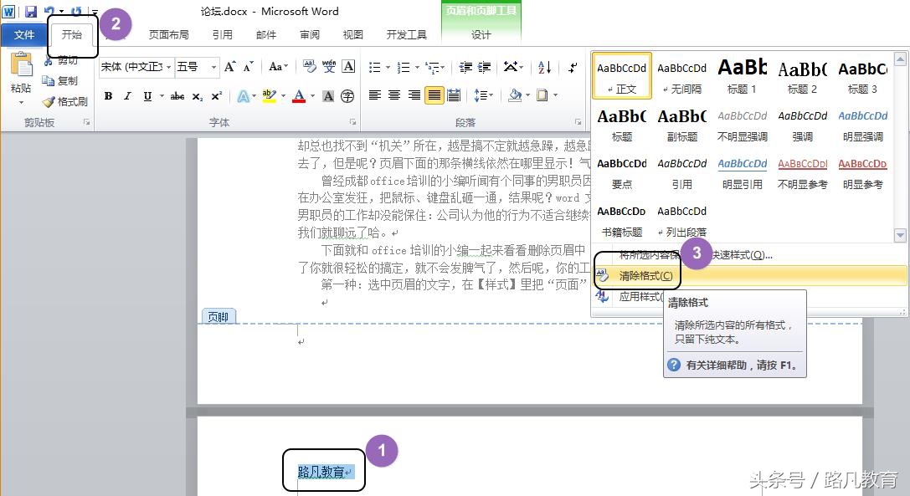Open the line spacing dropdown
This screenshot has width=910, height=496.
[483, 95]
